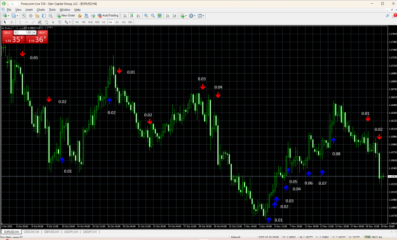
Task: Collapse the one-click trading panel triangle
Action: (3, 28)
